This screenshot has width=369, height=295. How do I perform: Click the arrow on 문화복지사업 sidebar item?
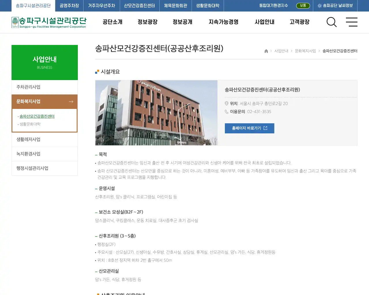point(71,101)
